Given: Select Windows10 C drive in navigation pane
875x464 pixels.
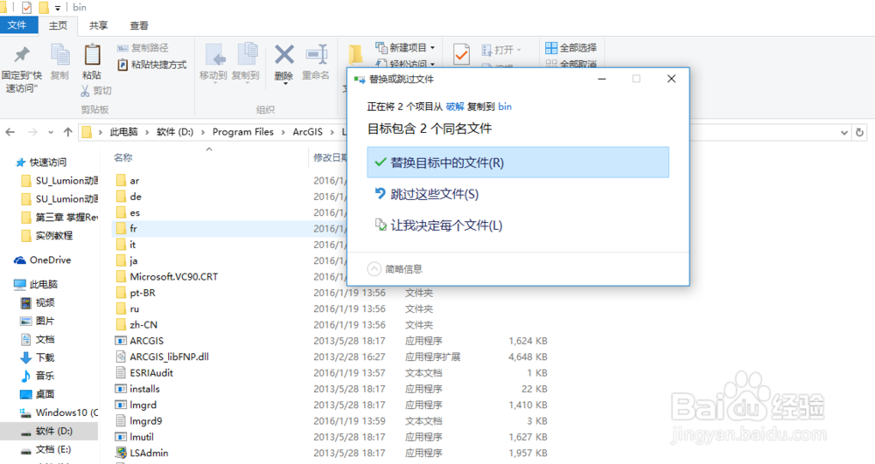Looking at the screenshot, I should click(59, 412).
